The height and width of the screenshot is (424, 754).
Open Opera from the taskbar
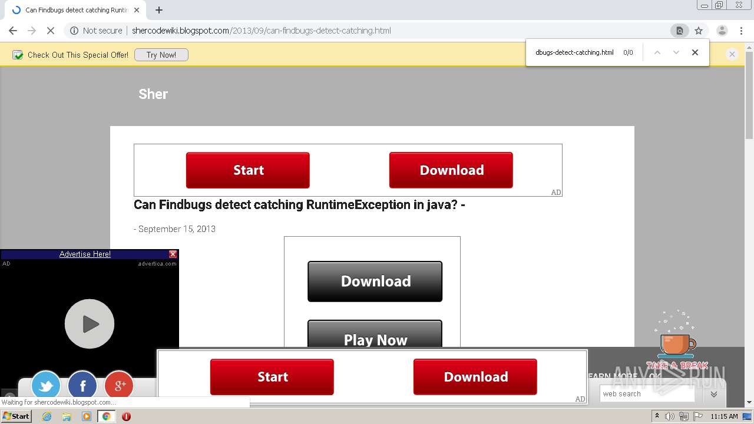126,416
